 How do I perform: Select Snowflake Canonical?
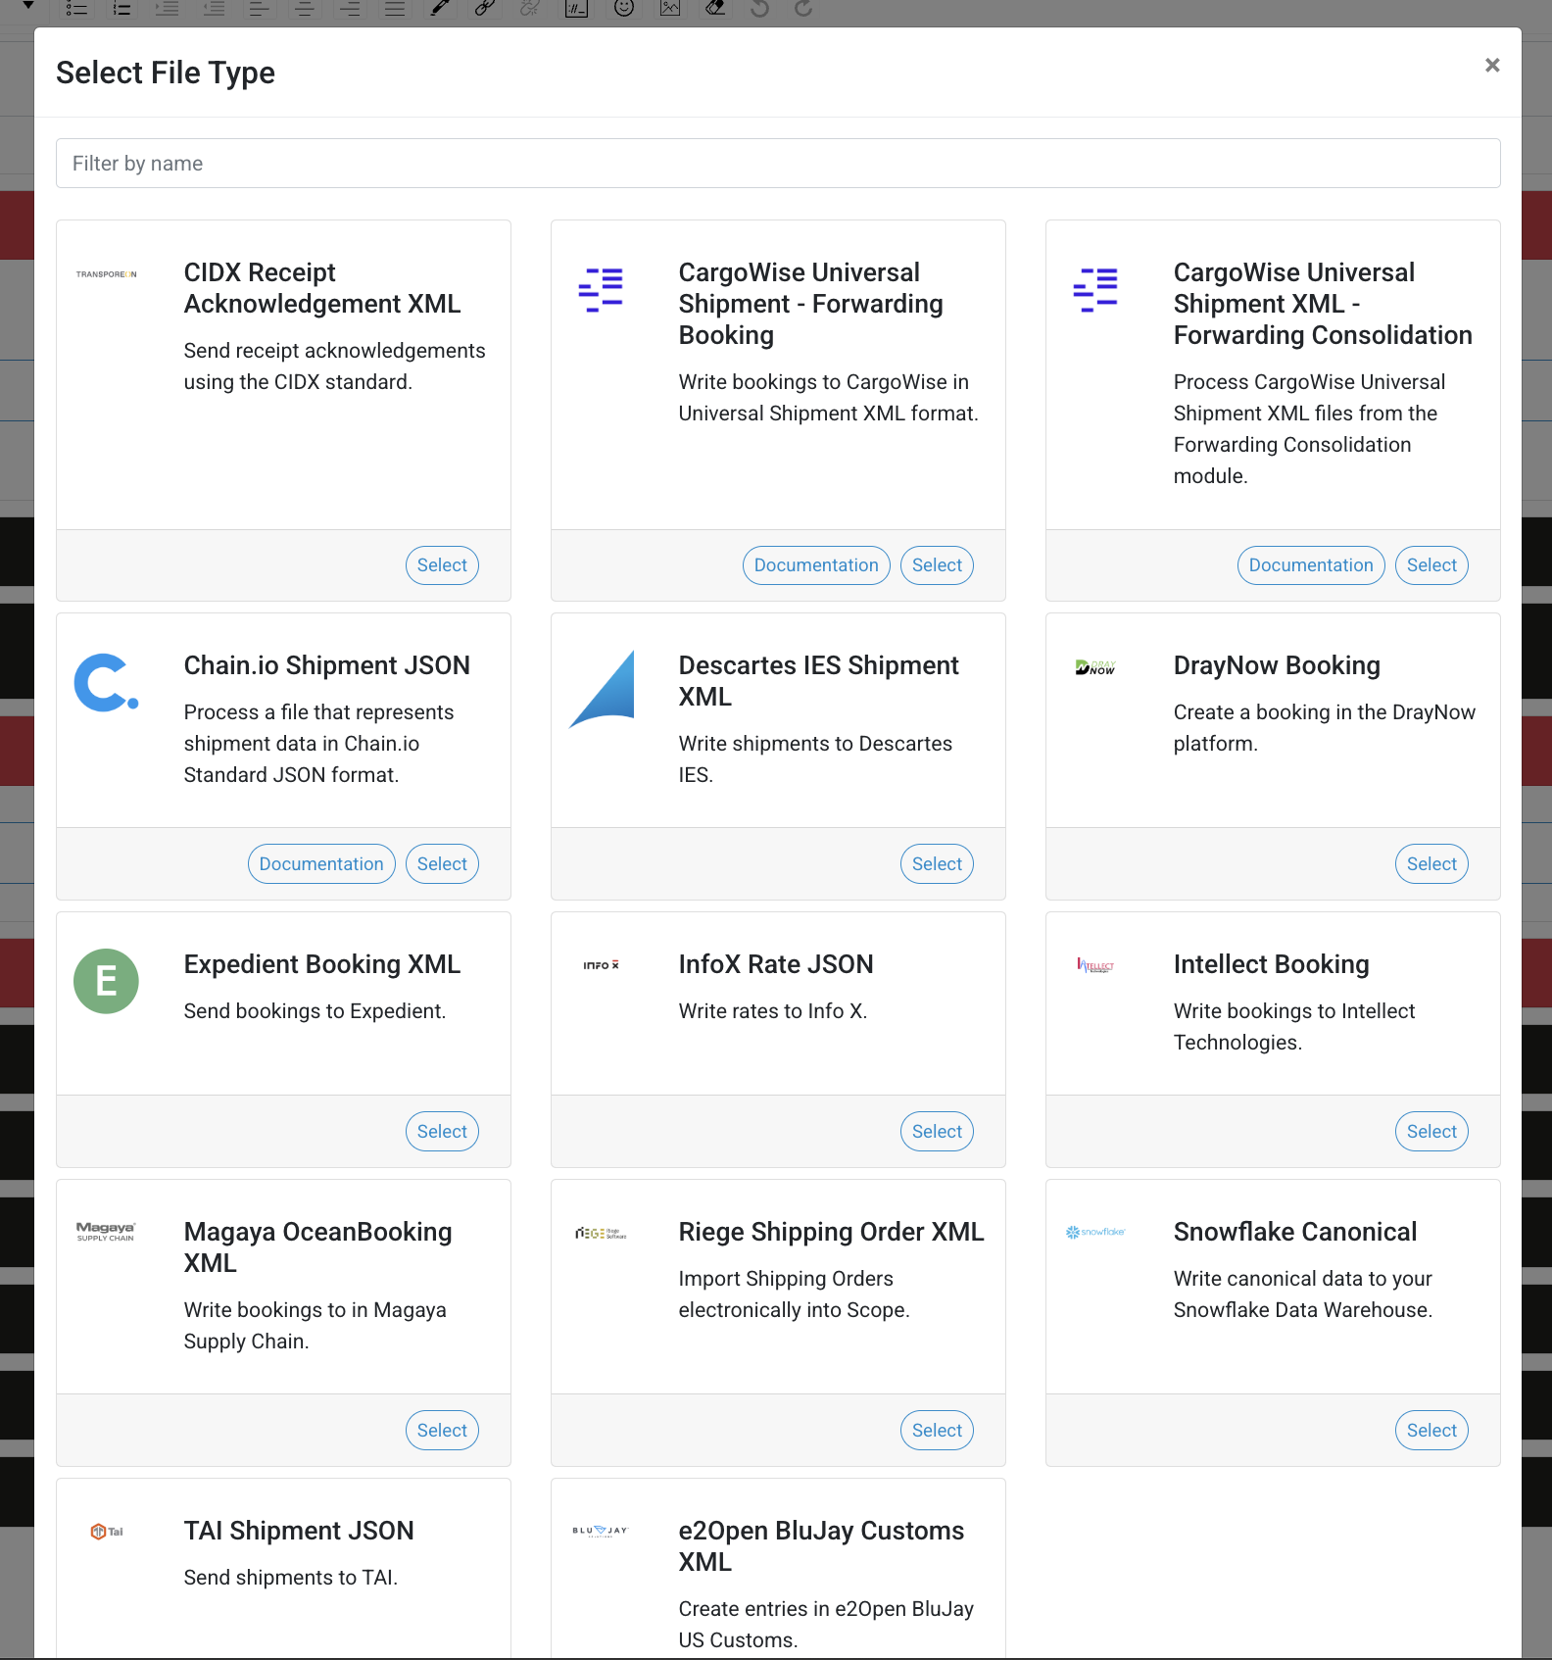pyautogui.click(x=1431, y=1431)
